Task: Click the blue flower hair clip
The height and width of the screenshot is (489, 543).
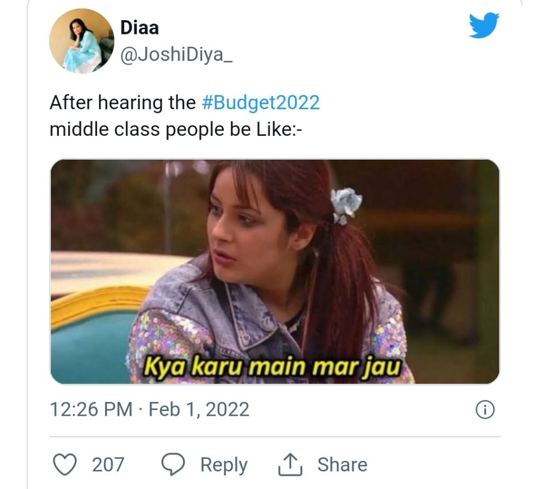Action: (x=345, y=205)
